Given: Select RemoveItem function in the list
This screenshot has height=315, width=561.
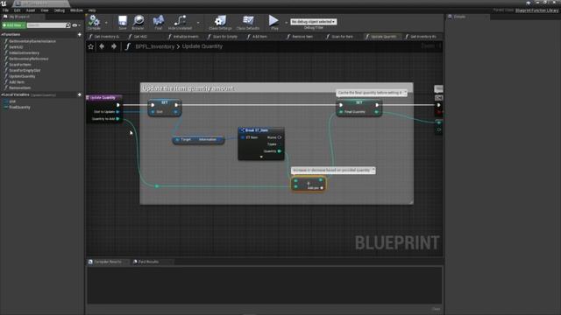Looking at the screenshot, I should (19, 87).
